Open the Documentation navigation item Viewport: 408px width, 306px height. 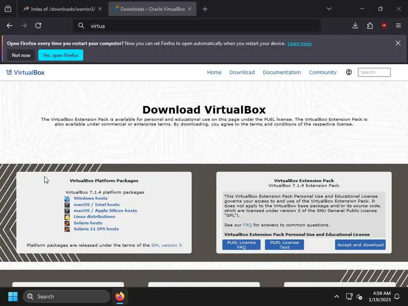(282, 73)
